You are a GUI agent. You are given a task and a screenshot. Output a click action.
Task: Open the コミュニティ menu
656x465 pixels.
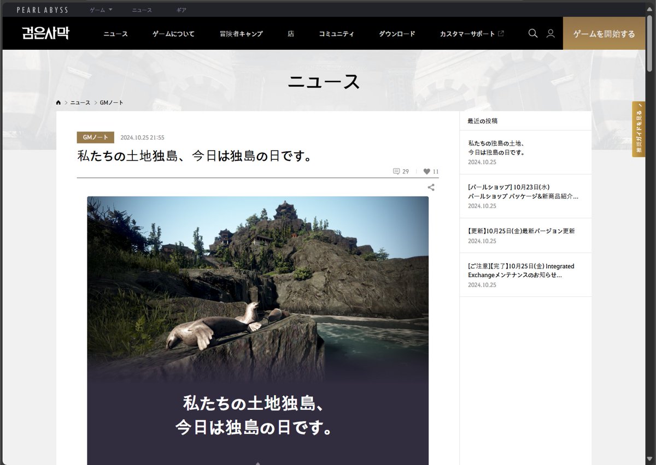[x=336, y=34]
